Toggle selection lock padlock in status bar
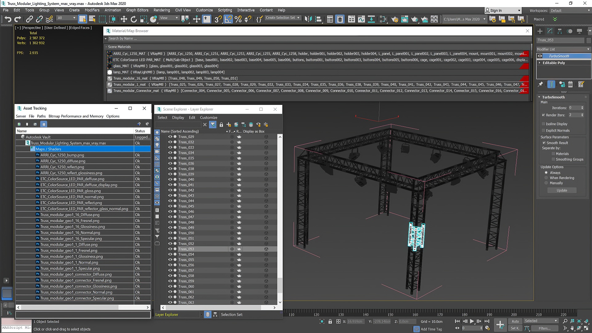Image resolution: width=592 pixels, height=333 pixels. [x=330, y=322]
